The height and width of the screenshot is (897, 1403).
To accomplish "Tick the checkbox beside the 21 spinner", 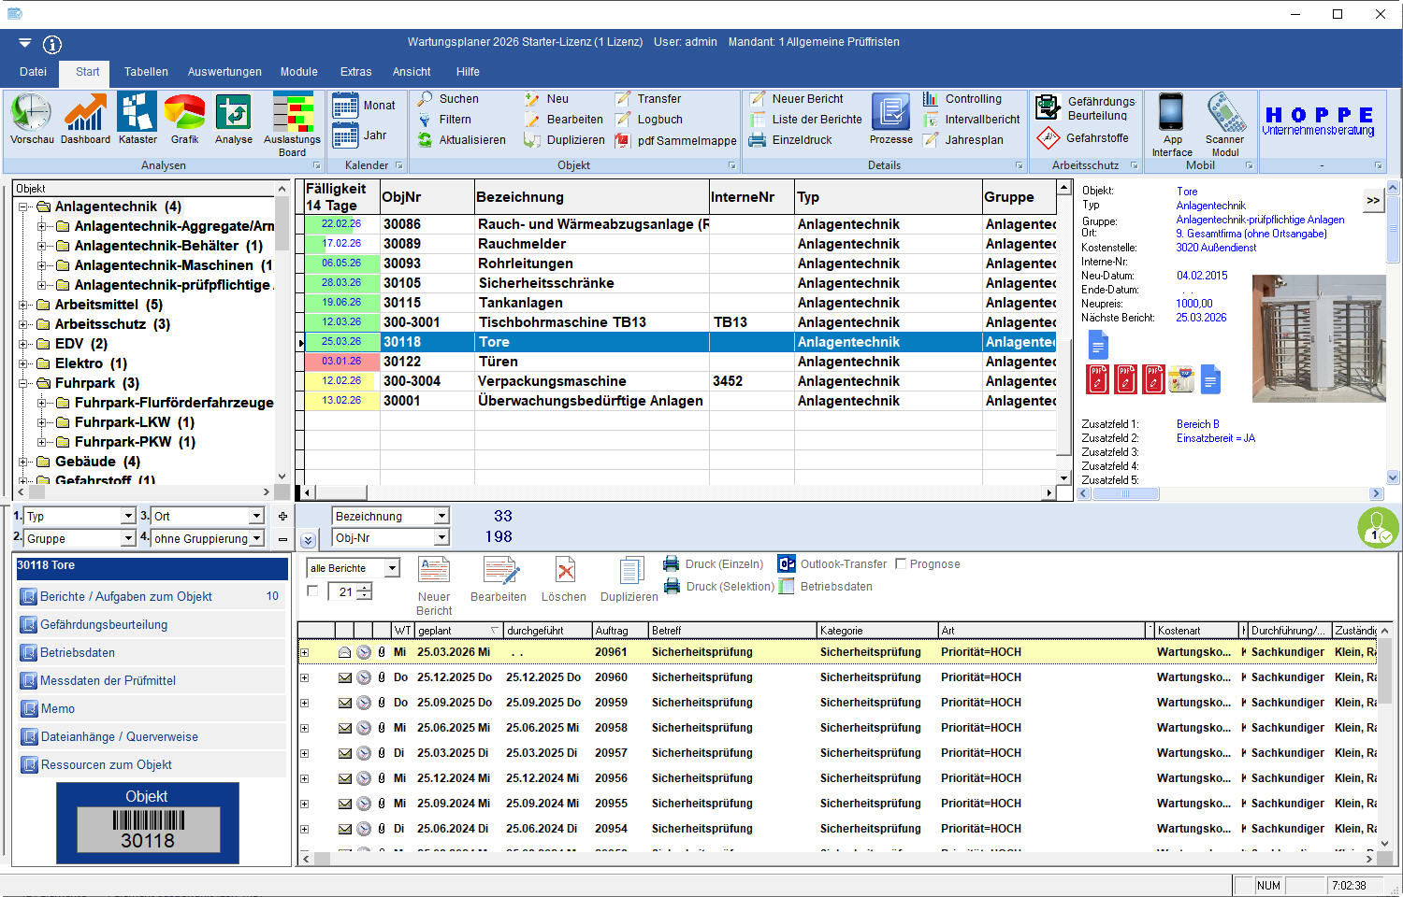I will (312, 591).
